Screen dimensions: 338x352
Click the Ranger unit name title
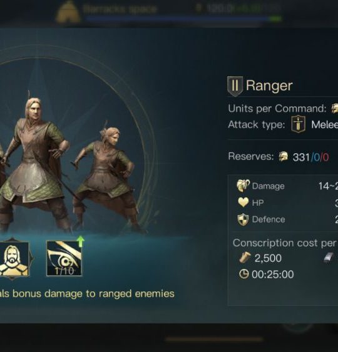[x=269, y=86]
